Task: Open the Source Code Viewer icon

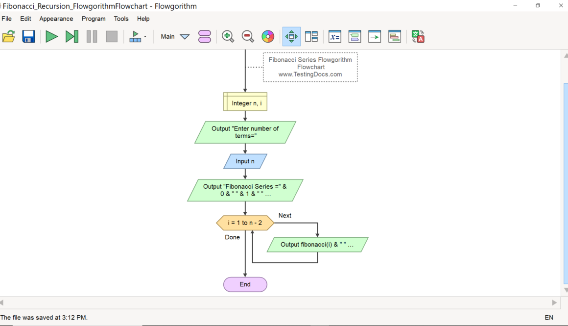Action: point(395,37)
